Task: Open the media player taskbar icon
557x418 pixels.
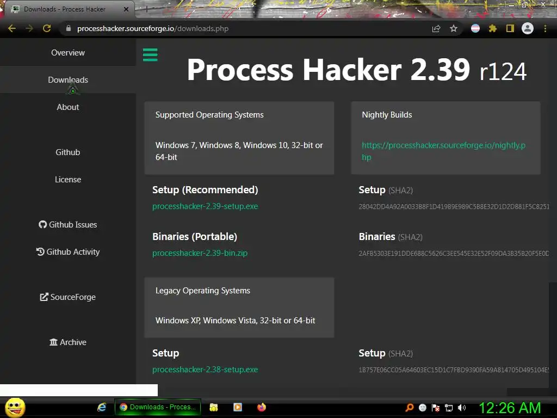Action: 238,407
